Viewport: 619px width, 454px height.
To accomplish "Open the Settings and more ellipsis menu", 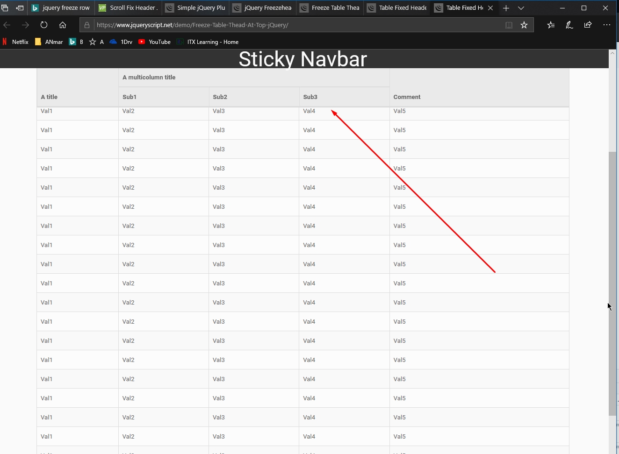I will pos(607,25).
